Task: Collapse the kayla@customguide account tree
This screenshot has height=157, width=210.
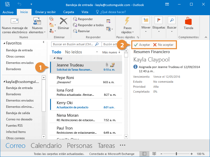Action: [x=4, y=82]
